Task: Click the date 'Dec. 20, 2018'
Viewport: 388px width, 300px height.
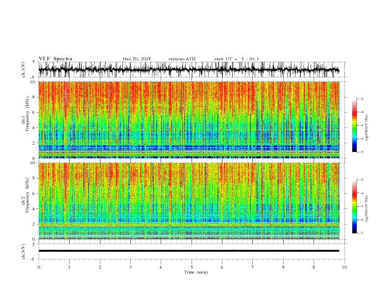Action: 137,59
